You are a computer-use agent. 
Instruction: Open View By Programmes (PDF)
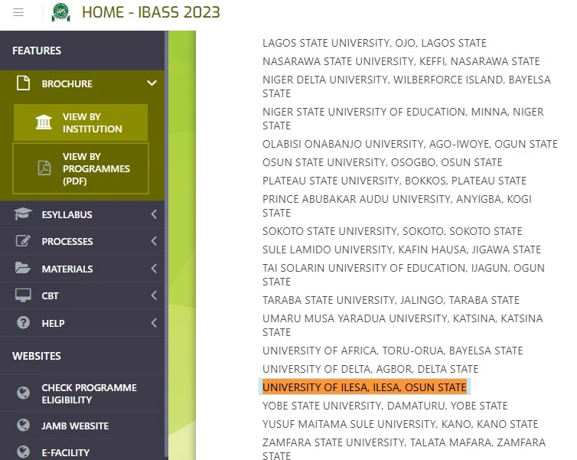[x=80, y=168]
